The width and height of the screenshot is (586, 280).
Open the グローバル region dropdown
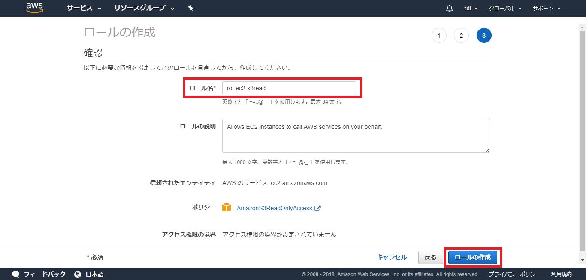(505, 8)
